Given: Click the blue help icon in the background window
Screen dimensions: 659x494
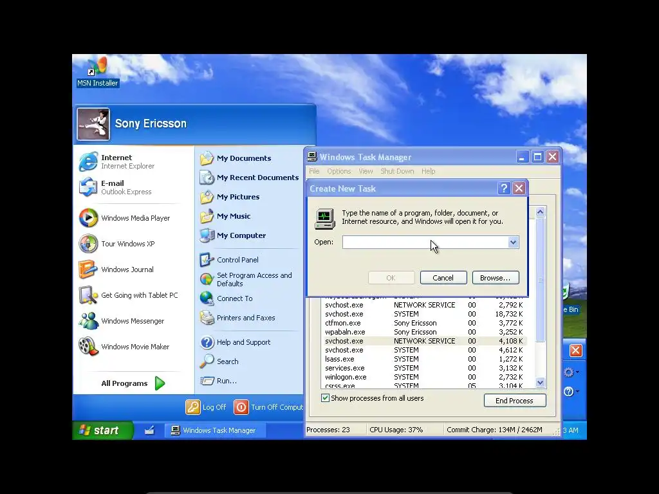Looking at the screenshot, I should [x=569, y=392].
